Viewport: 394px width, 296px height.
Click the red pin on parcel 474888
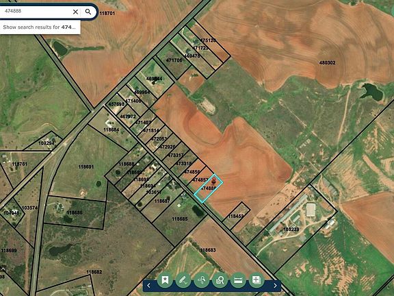coord(213,180)
